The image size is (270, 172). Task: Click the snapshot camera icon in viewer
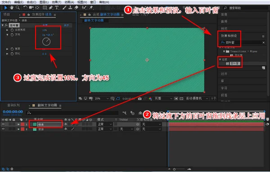click(139, 99)
